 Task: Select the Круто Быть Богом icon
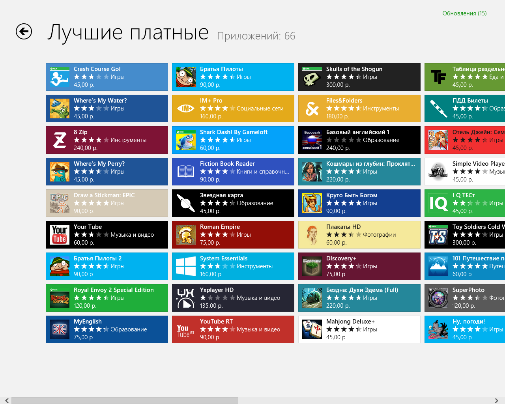tap(312, 203)
